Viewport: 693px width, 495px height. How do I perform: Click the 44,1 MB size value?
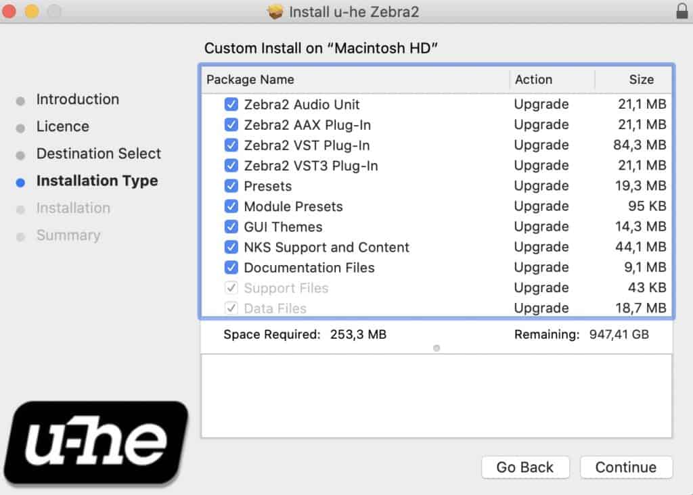point(641,246)
